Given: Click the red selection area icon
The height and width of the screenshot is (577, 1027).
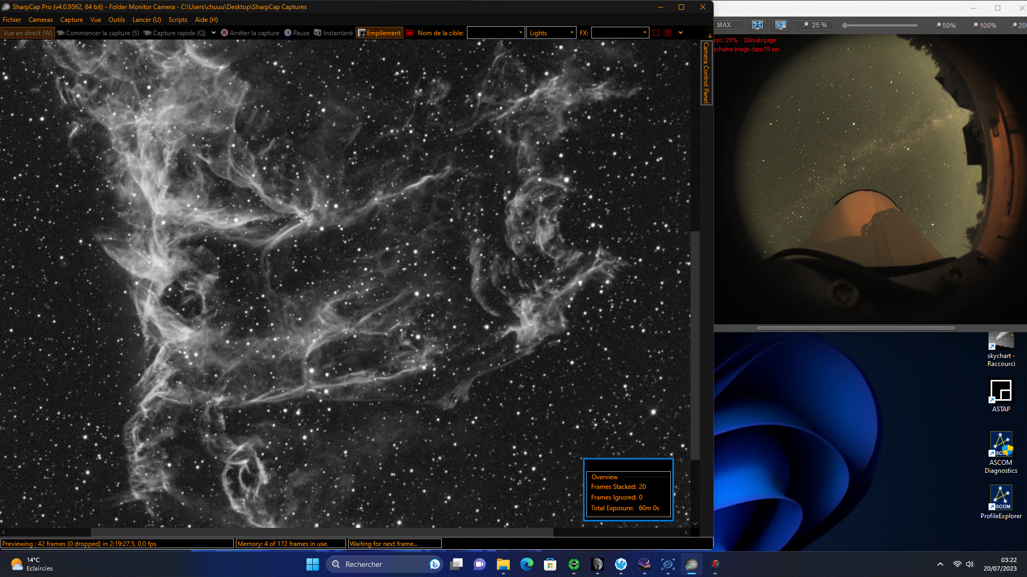Looking at the screenshot, I should (x=656, y=33).
